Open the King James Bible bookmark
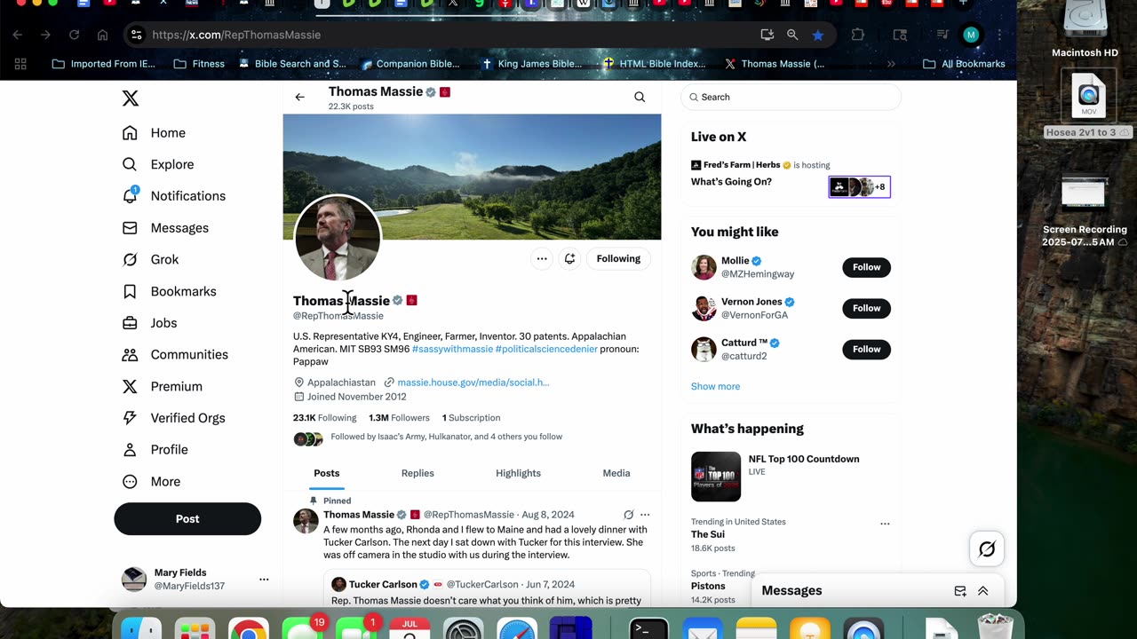Image resolution: width=1137 pixels, height=639 pixels. 531,64
